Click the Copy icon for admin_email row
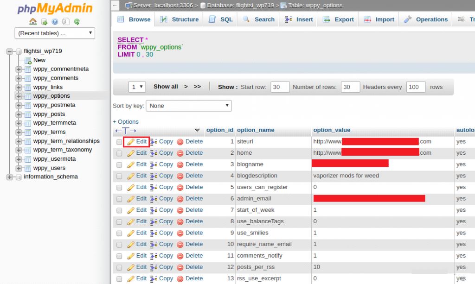Screen dimensions: 475x284 pyautogui.click(x=154, y=199)
